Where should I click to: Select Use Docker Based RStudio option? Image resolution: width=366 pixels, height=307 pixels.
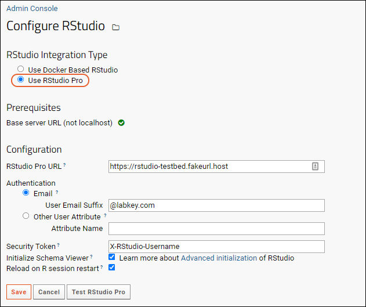(20, 69)
